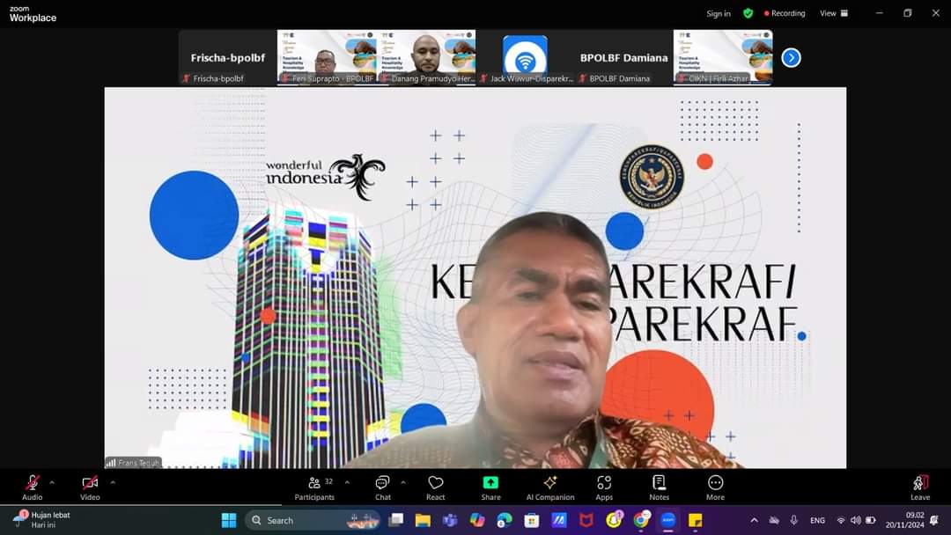Open the Zoom Apps panel
The width and height of the screenshot is (951, 535).
coord(604,487)
